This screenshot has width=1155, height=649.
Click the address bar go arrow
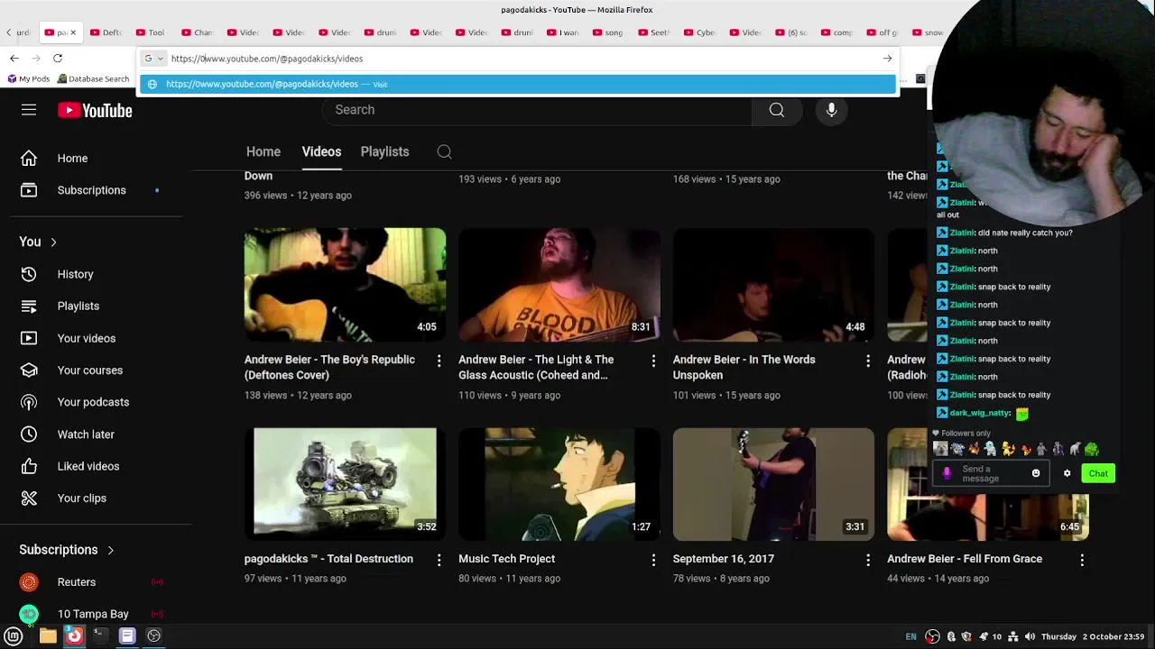887,59
